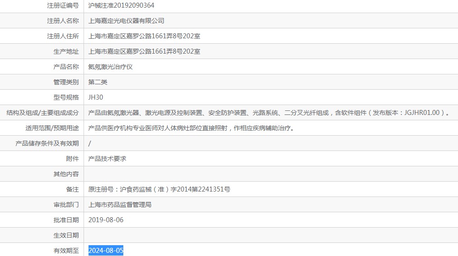Click the 有效期至 label

pyautogui.click(x=66, y=251)
